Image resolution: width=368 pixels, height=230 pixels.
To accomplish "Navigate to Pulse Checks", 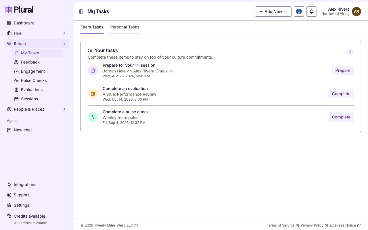I will 37,80.
